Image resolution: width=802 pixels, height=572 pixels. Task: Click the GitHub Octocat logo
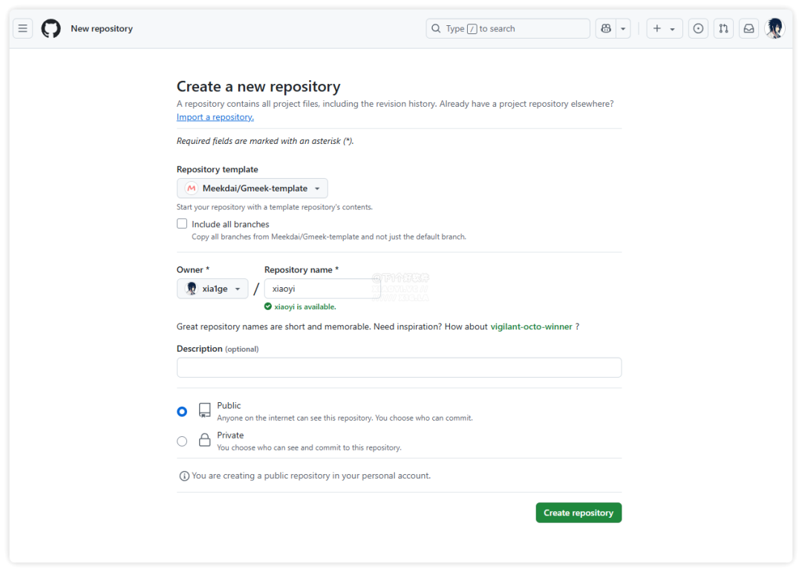(x=50, y=29)
